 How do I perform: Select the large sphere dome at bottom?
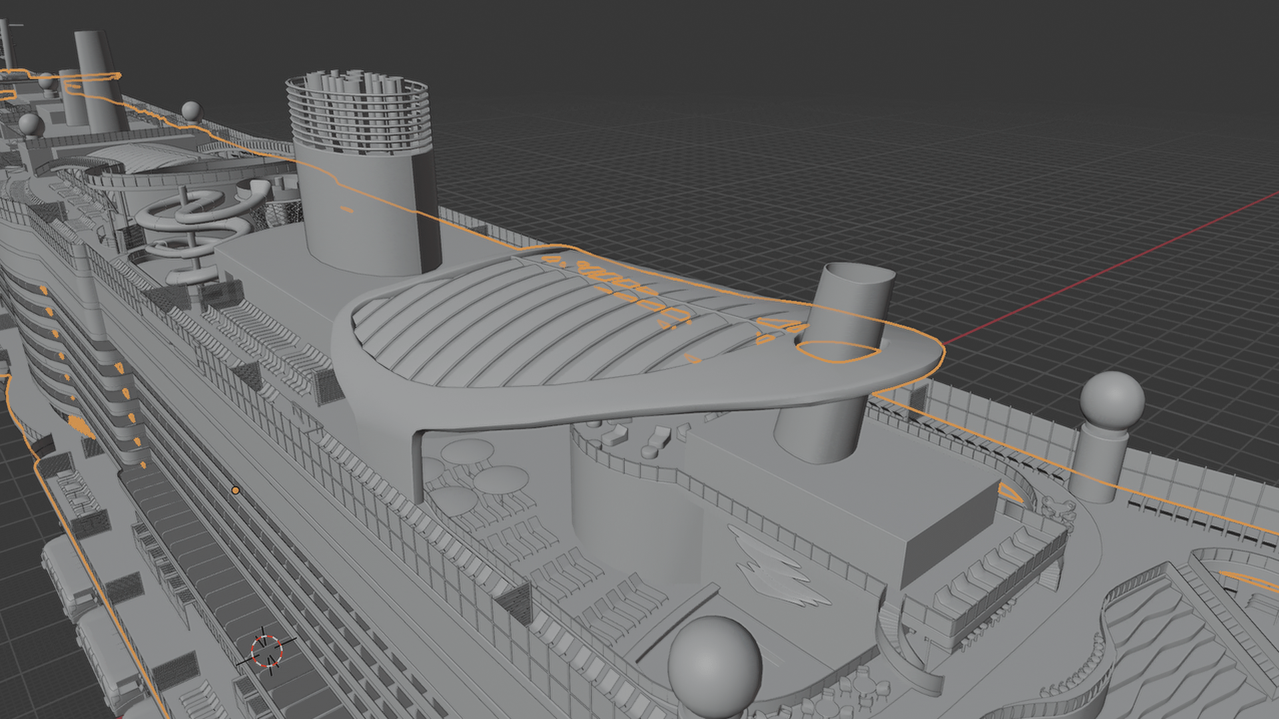pos(715,668)
